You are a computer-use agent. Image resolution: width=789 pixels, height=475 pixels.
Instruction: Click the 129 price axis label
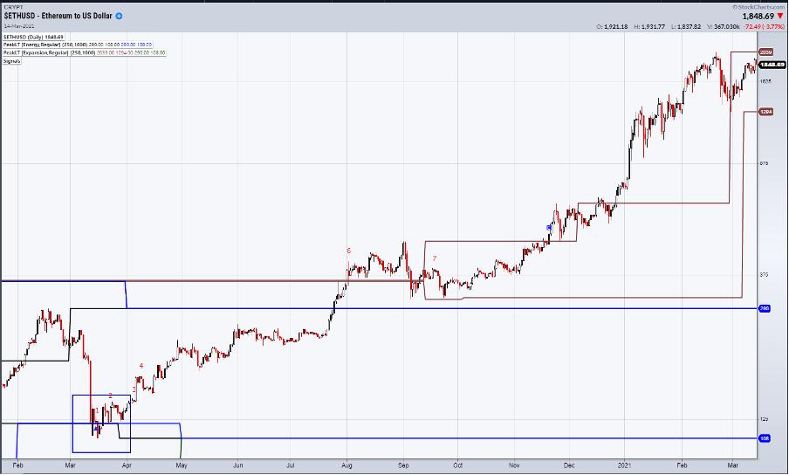tap(764, 419)
